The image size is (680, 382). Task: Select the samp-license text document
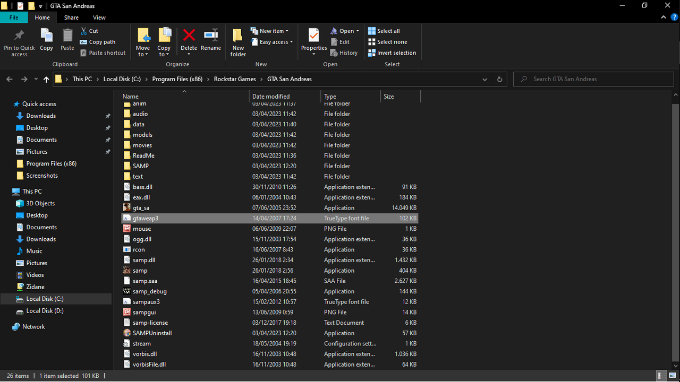(269, 322)
